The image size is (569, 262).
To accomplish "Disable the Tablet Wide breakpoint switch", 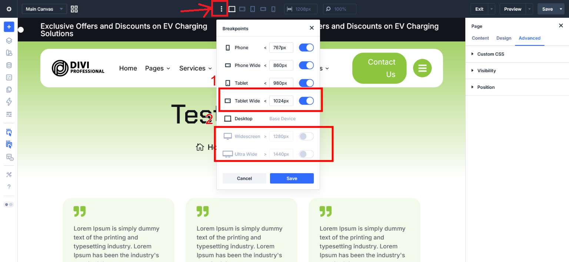I will point(306,101).
